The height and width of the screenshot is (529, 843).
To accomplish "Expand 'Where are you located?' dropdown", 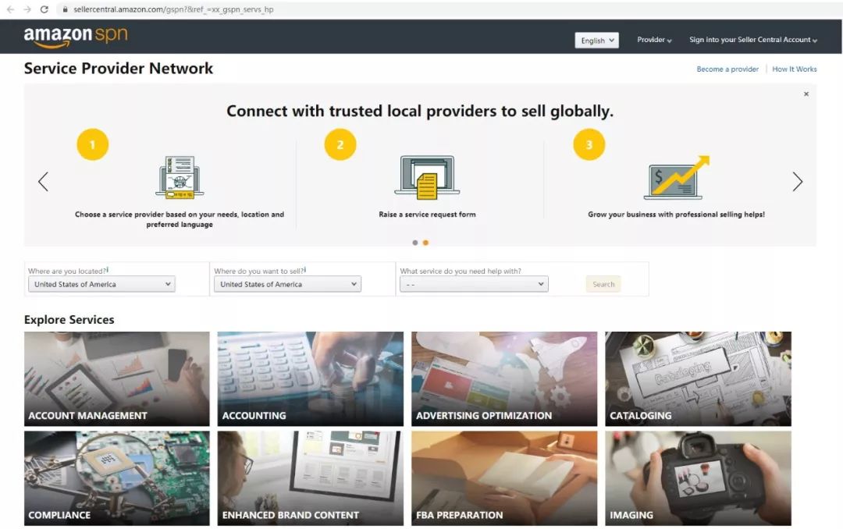I will click(101, 284).
